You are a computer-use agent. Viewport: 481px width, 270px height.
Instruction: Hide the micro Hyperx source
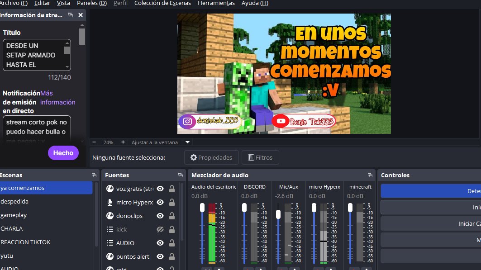[160, 202]
